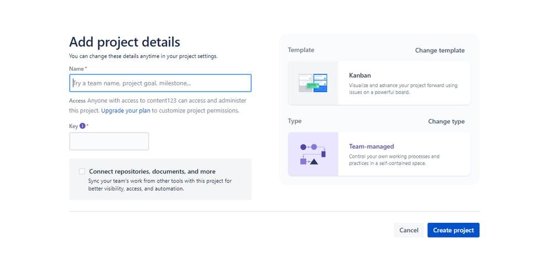The height and width of the screenshot is (268, 552).
Task: Select the Team-managed type title
Action: 371,147
